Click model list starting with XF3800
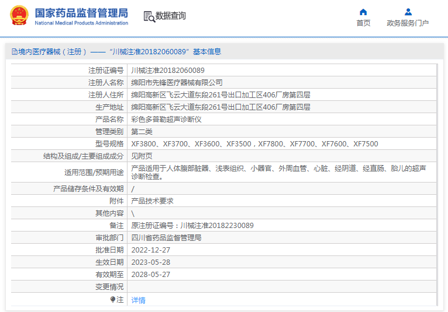Screen dimensions: 448x312 [254, 144]
